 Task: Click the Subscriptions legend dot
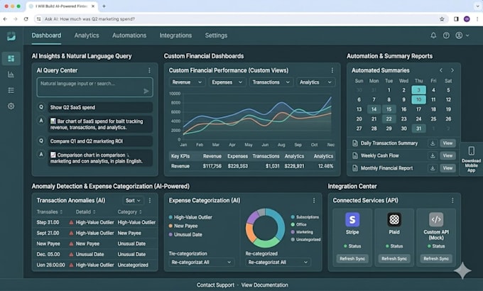point(293,217)
